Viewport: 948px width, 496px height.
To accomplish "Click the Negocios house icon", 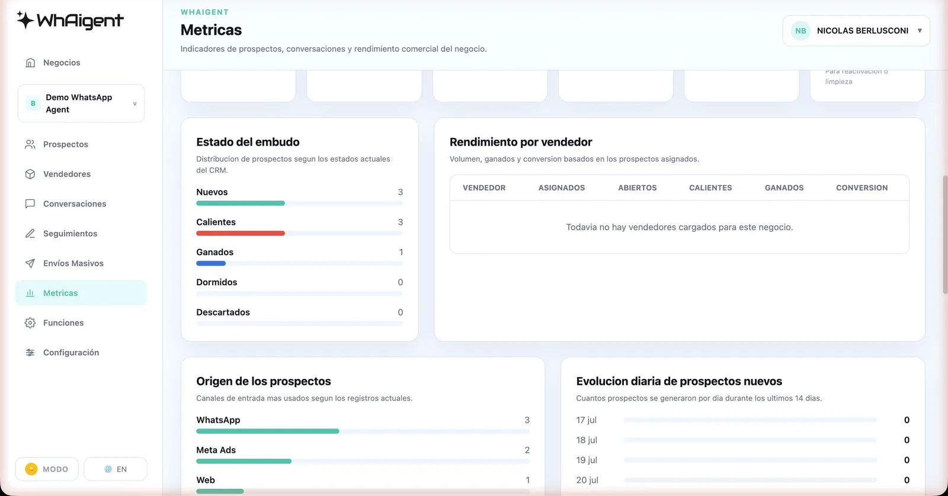I will [x=30, y=63].
